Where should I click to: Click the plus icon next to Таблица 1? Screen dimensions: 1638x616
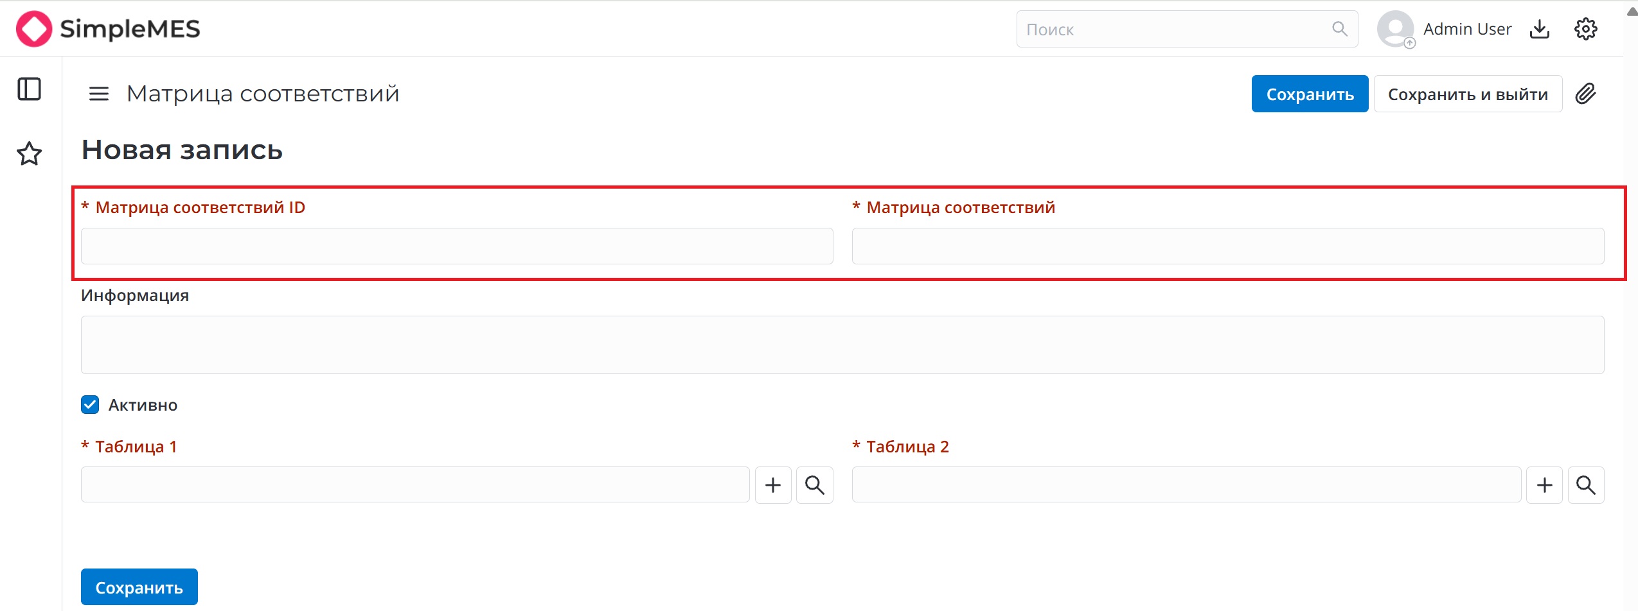(x=772, y=485)
